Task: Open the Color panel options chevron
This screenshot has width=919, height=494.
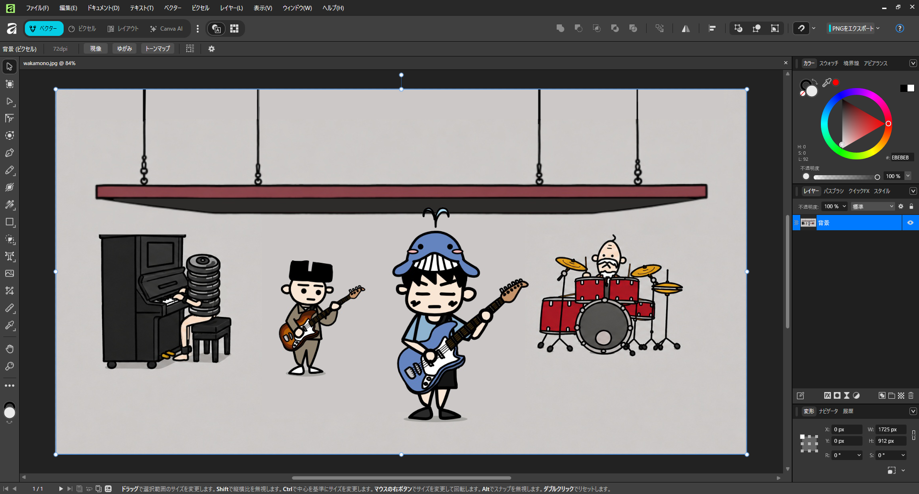Action: (913, 63)
